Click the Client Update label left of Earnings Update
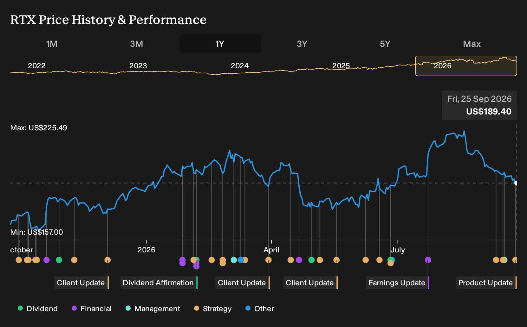 [x=310, y=283]
